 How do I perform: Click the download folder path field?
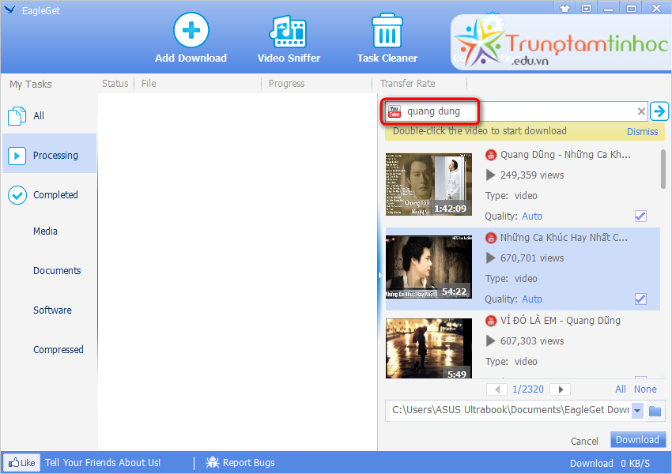point(508,410)
